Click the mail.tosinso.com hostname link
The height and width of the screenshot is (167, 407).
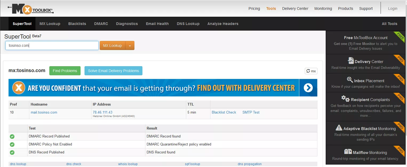(x=44, y=112)
